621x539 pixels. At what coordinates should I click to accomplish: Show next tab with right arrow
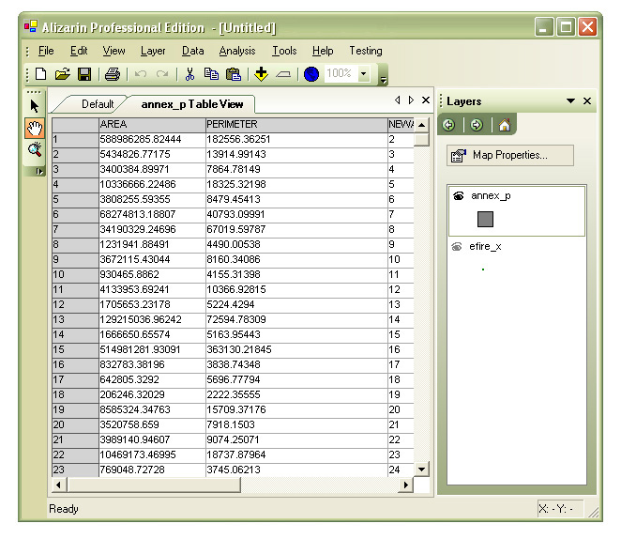pyautogui.click(x=411, y=100)
